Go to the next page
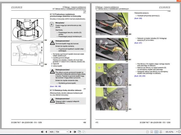The height and width of the screenshot is (135, 181). (71, 132)
